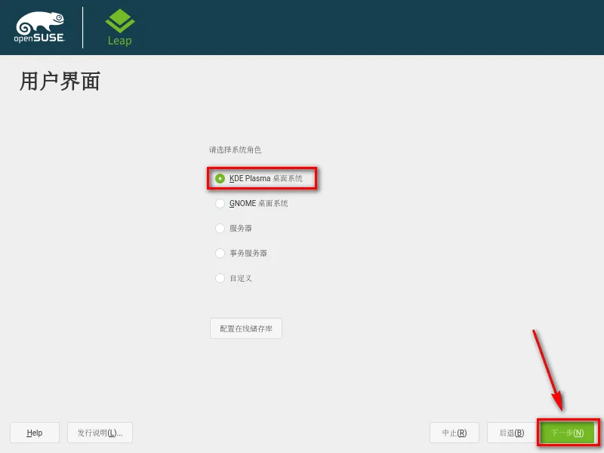Click the green Leap logo

click(x=120, y=27)
